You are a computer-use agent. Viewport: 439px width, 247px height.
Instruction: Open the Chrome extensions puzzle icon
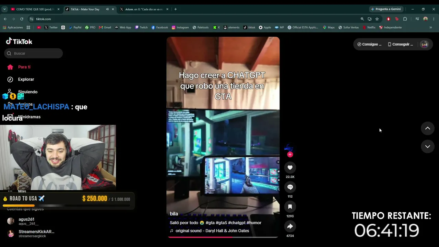(x=405, y=19)
